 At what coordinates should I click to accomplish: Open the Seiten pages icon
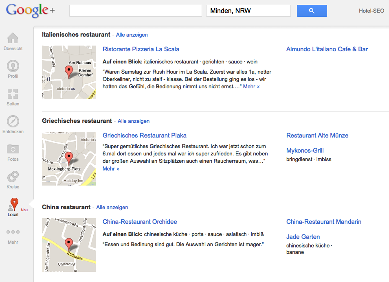pos(13,94)
